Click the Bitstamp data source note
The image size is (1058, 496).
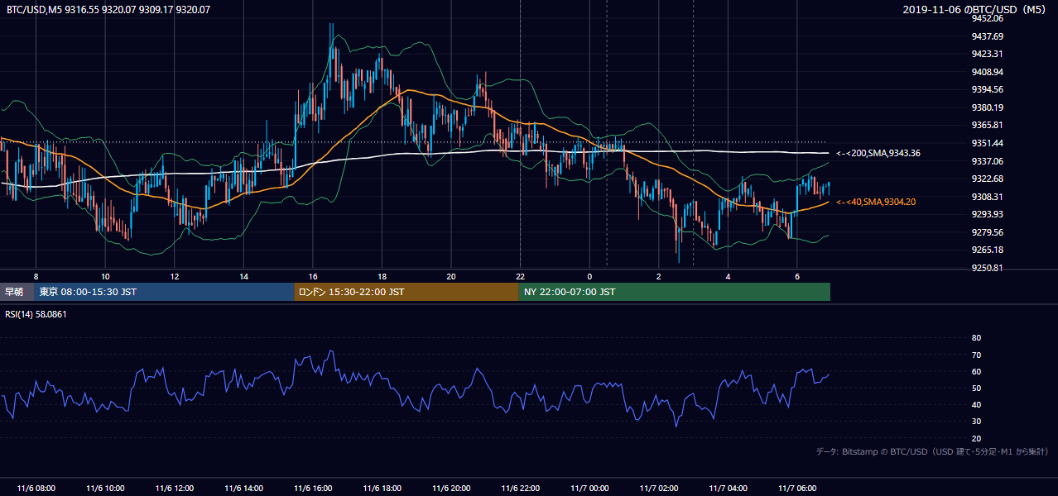click(932, 452)
